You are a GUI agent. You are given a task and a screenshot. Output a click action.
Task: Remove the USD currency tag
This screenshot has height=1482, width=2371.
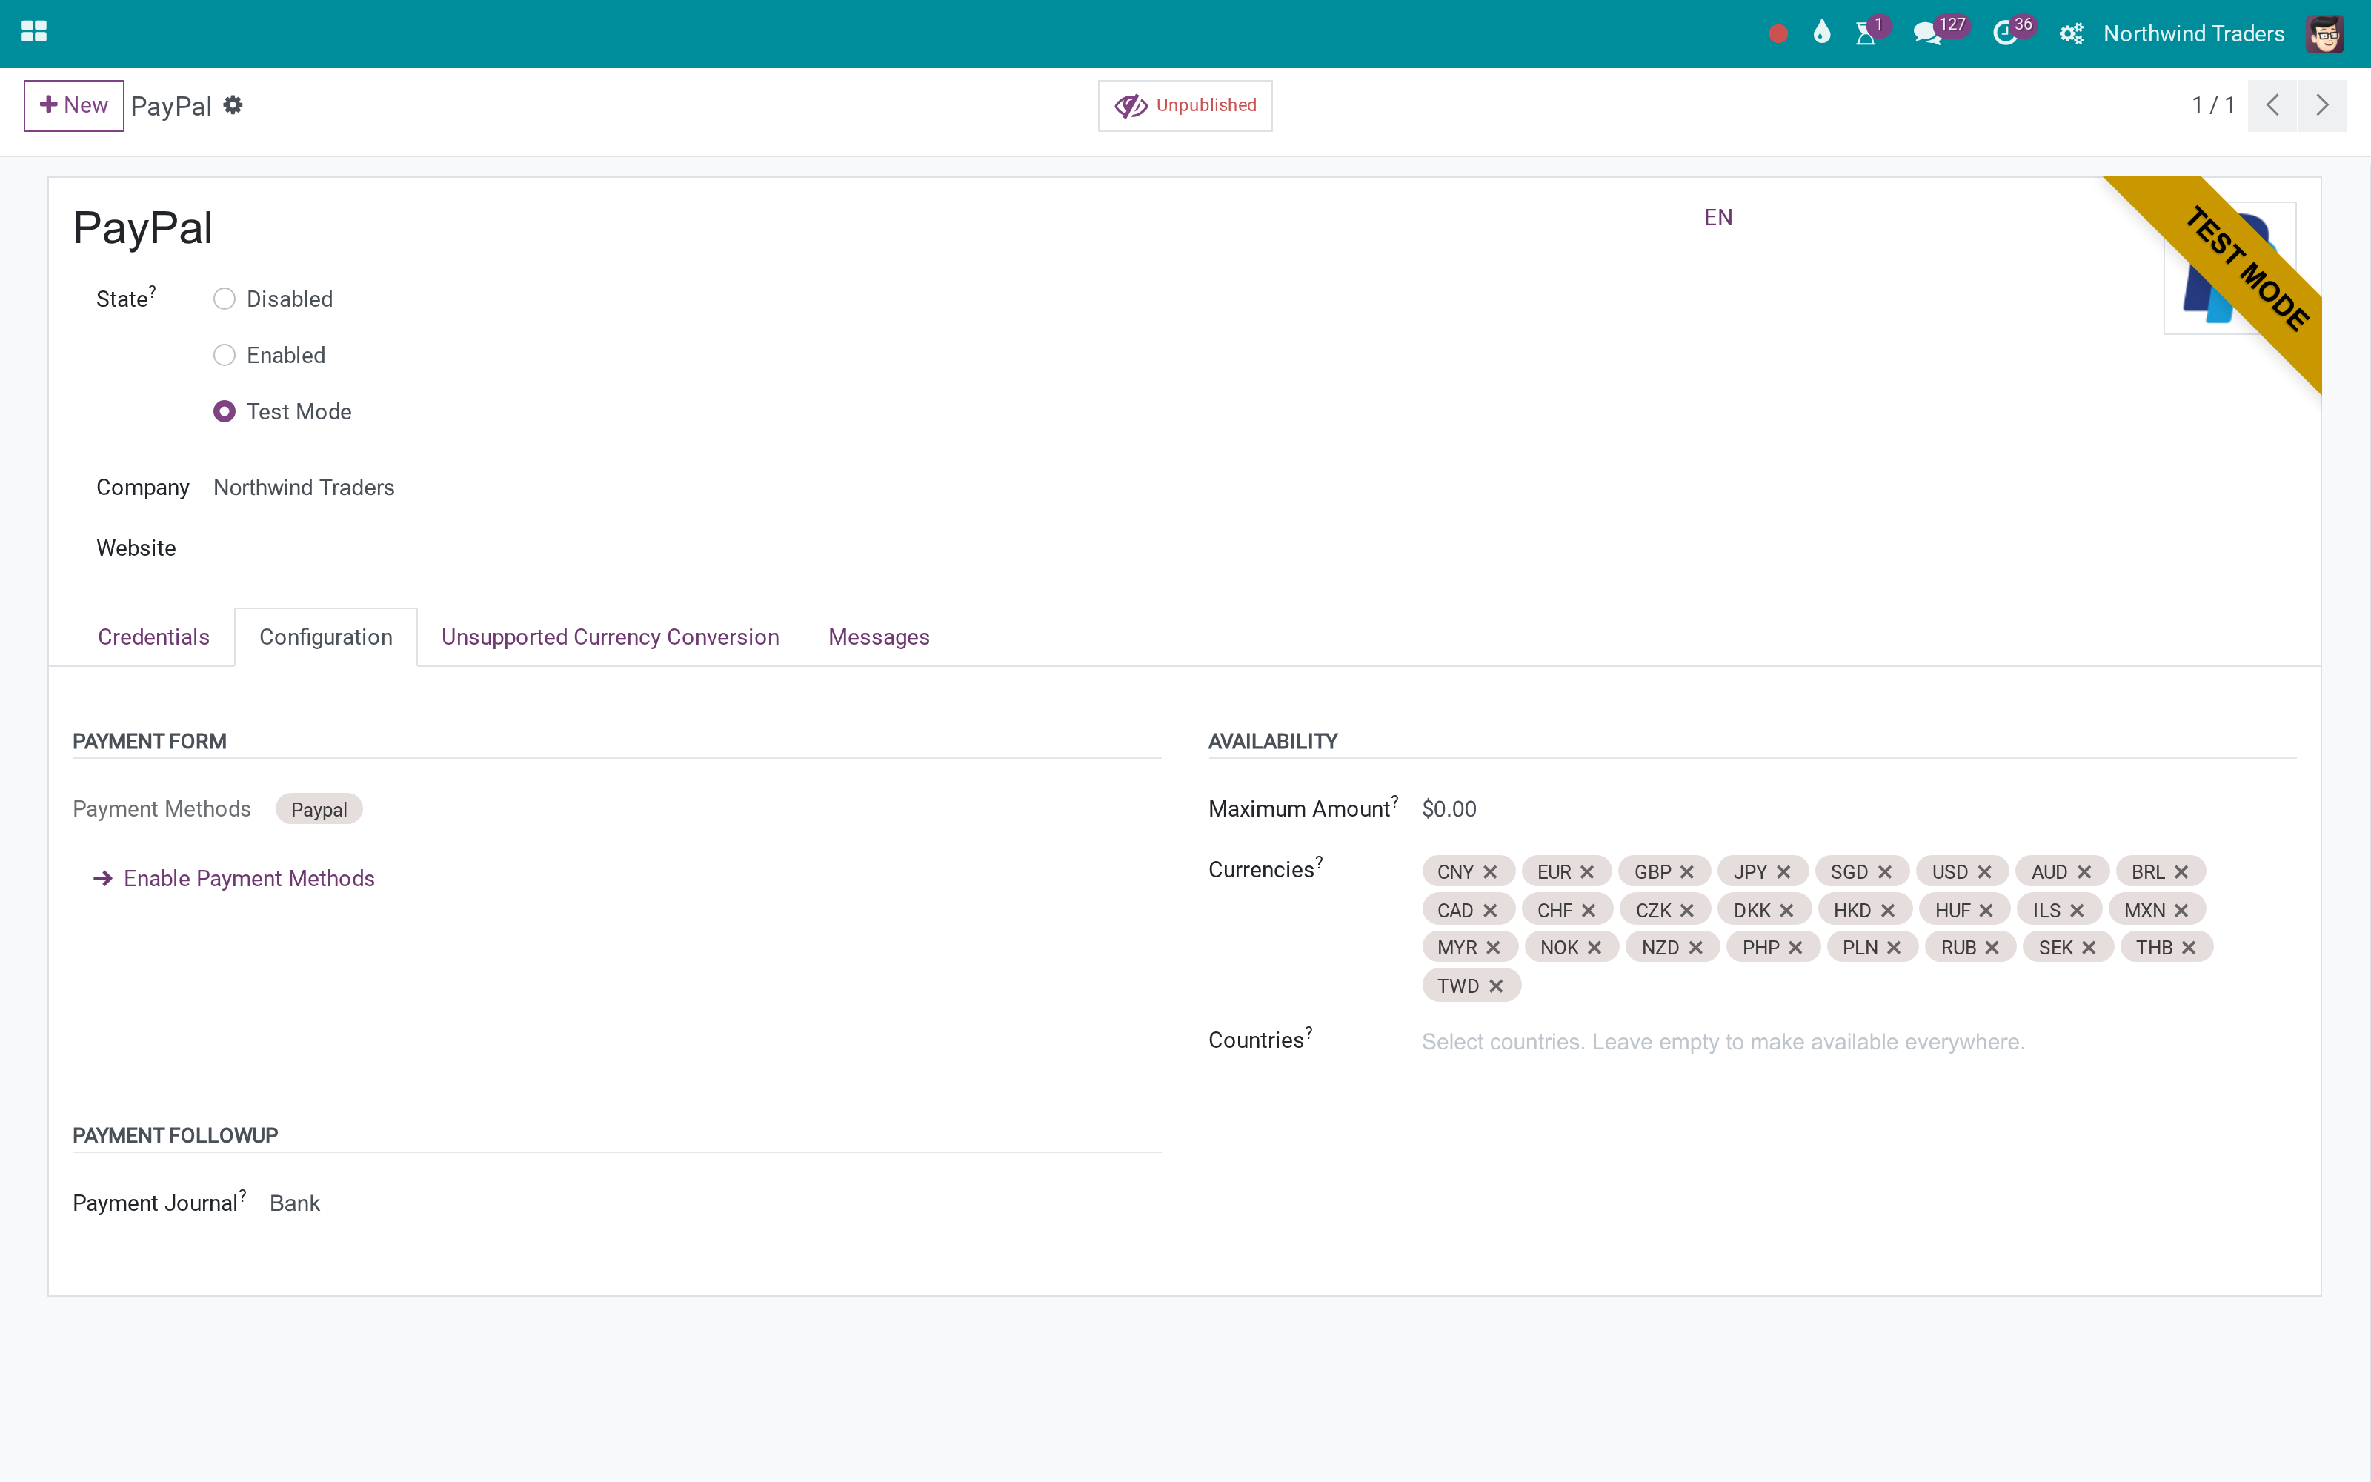tap(1985, 872)
